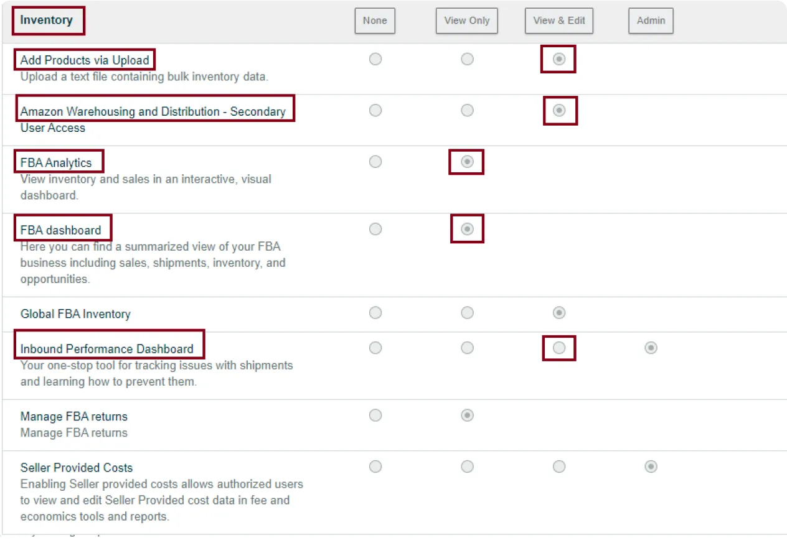Screen dimensions: 787x543
Task: Click the None column header button
Action: (375, 21)
